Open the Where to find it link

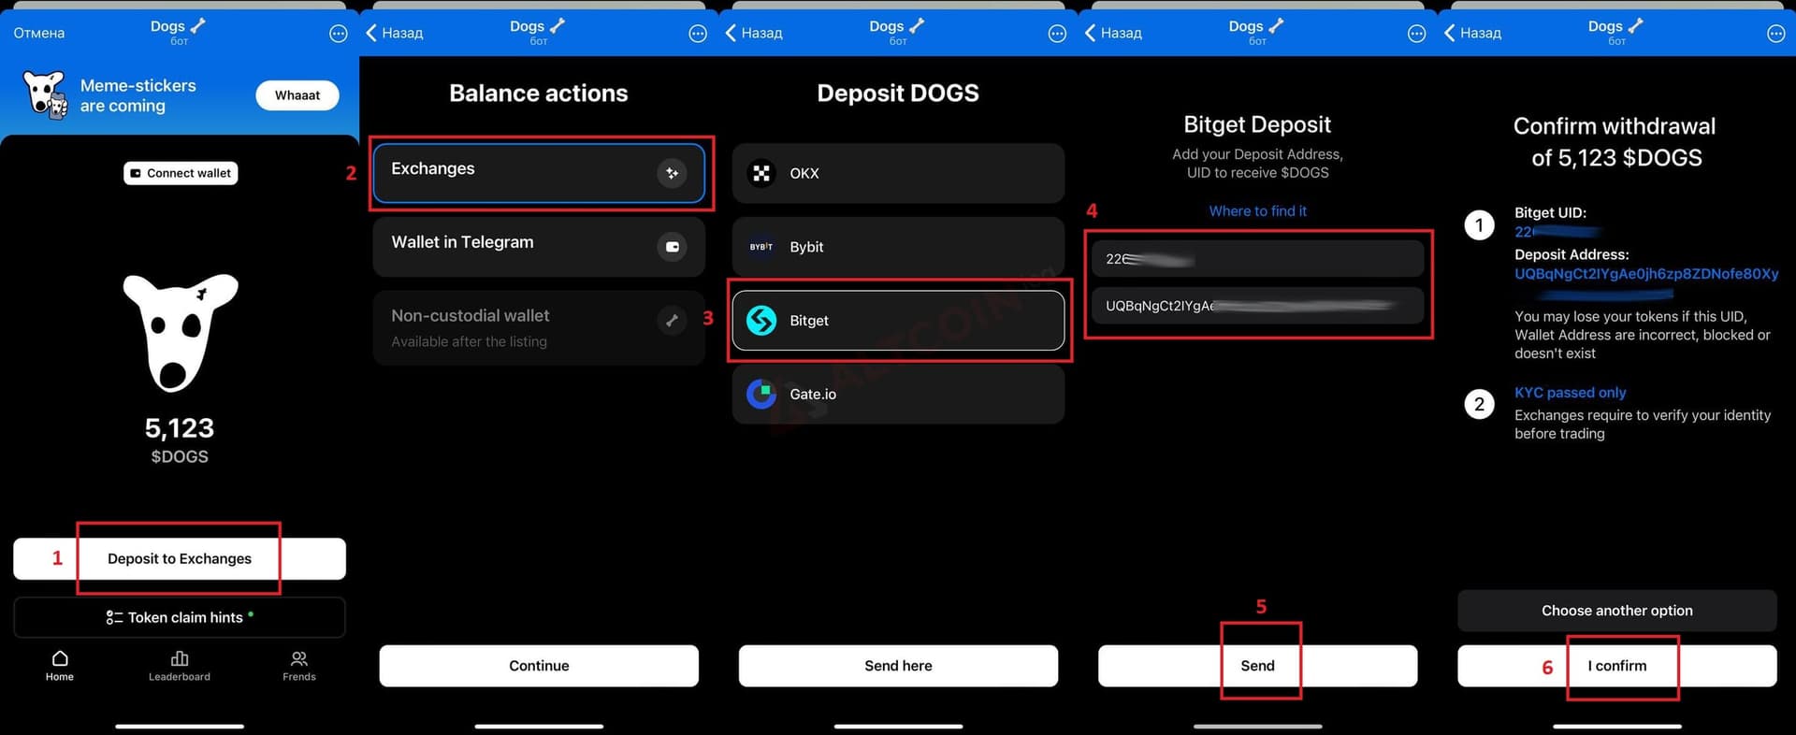pyautogui.click(x=1257, y=211)
